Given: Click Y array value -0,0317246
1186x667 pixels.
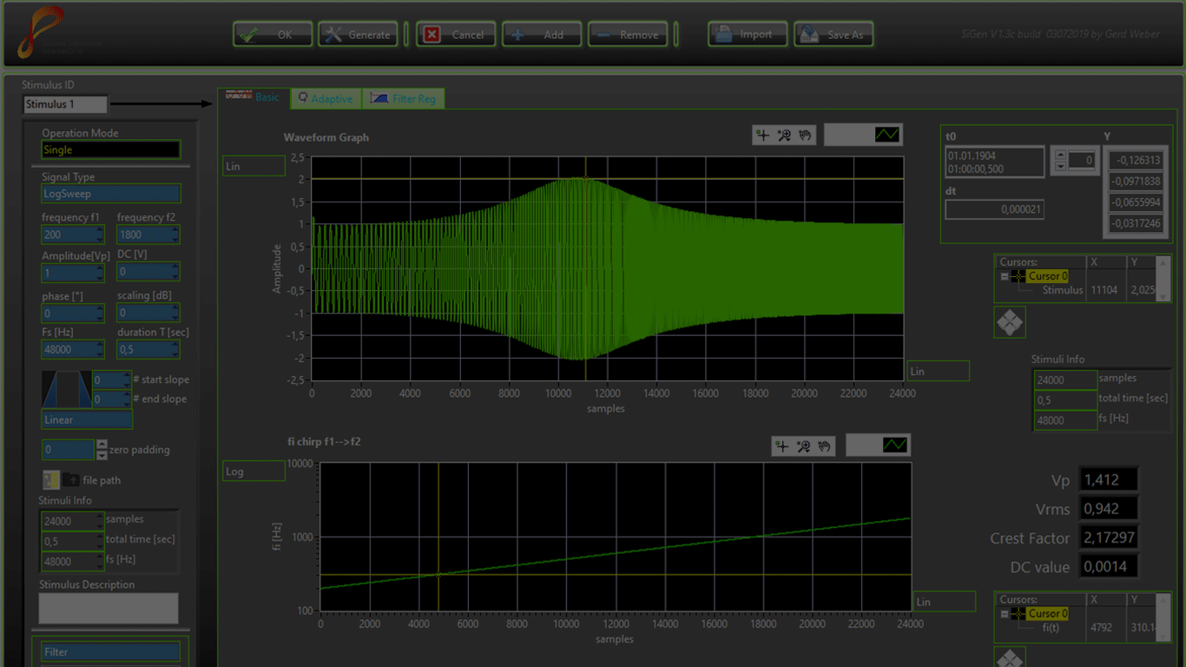Looking at the screenshot, I should (1136, 223).
